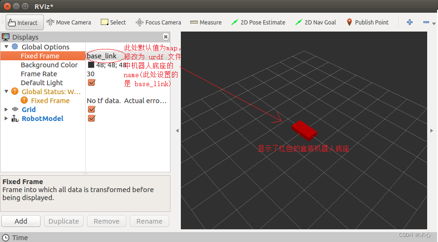This screenshot has width=438, height=242.
Task: Select the Grid display label
Action: click(29, 110)
